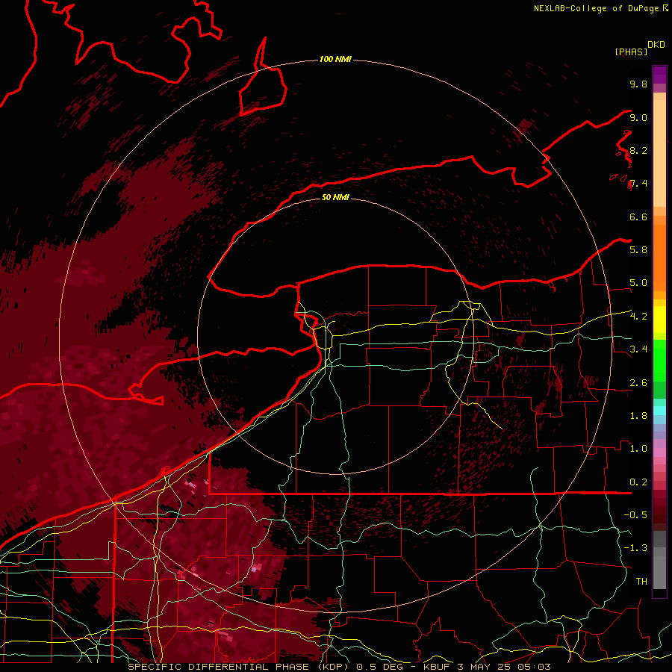Click the purple swatch atop the colorbar
This screenshot has height=672, width=672.
pyautogui.click(x=659, y=75)
